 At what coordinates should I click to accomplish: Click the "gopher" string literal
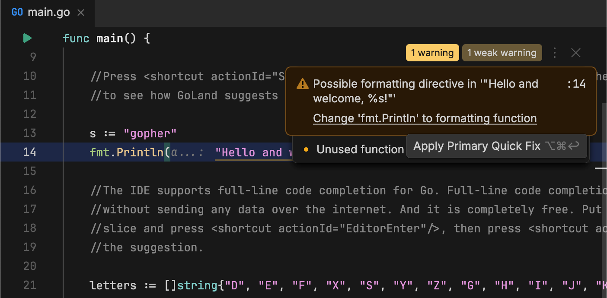(150, 133)
